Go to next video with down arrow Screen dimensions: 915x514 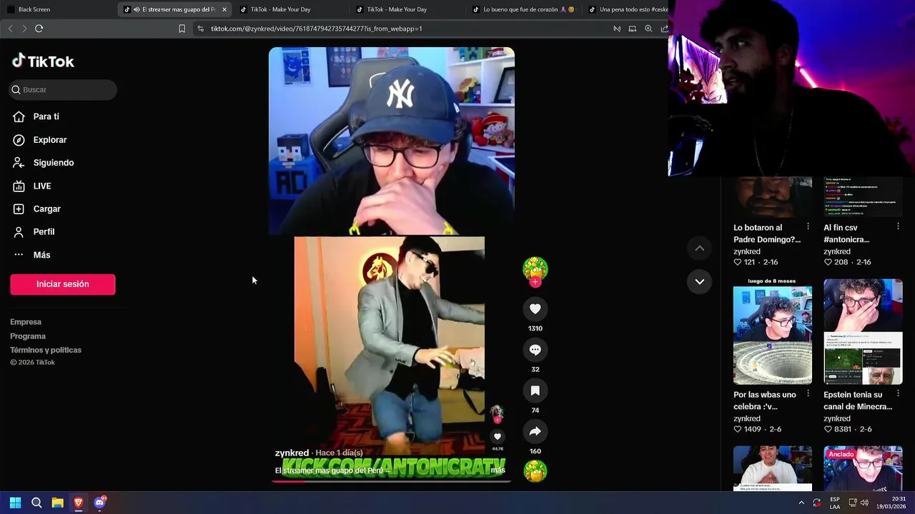tap(700, 281)
